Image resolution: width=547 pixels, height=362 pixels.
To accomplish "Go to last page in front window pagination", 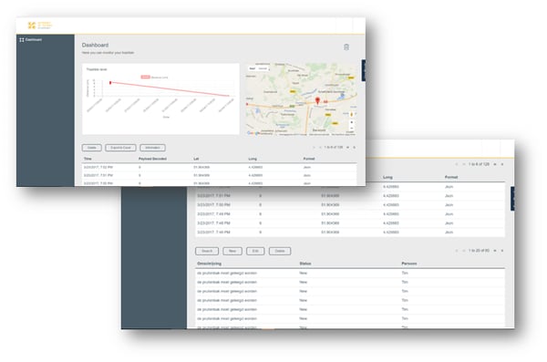I will [x=354, y=148].
